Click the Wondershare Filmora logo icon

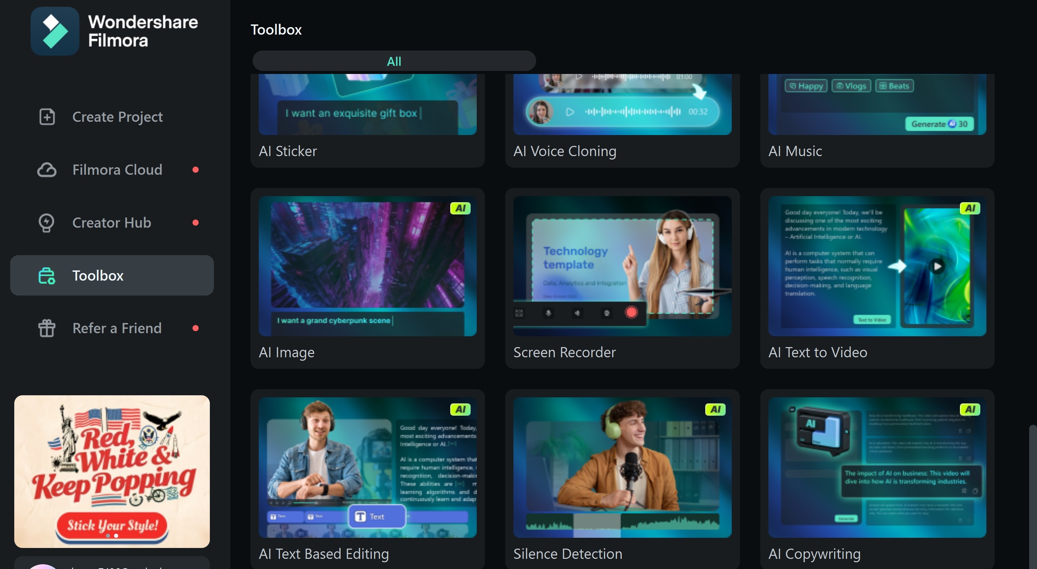55,31
